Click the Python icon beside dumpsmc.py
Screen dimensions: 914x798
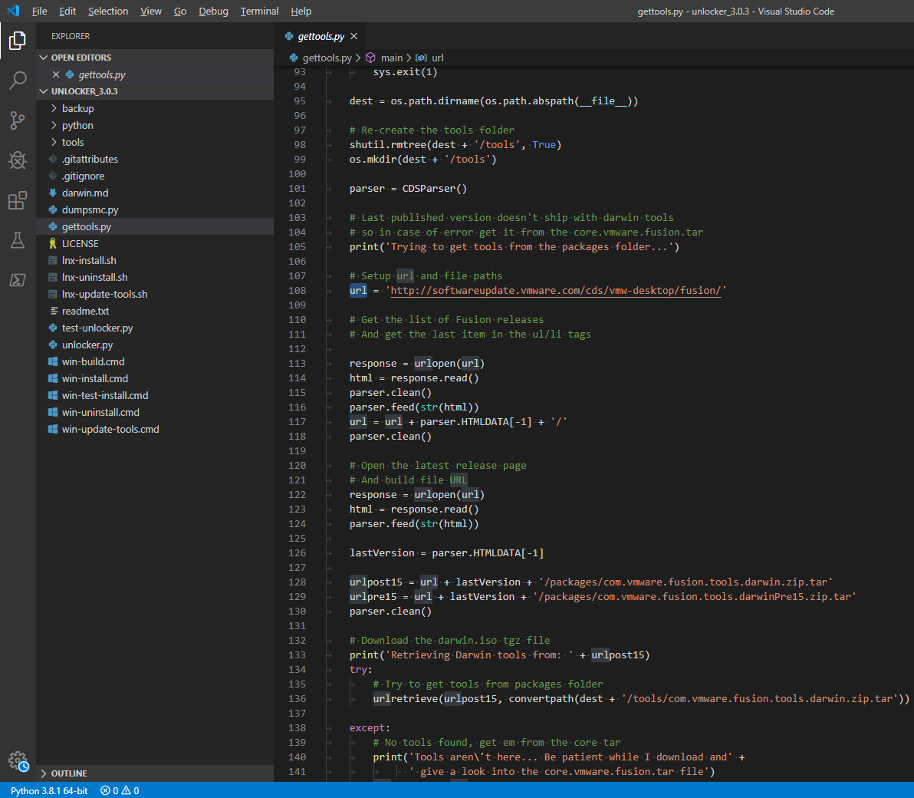(52, 209)
